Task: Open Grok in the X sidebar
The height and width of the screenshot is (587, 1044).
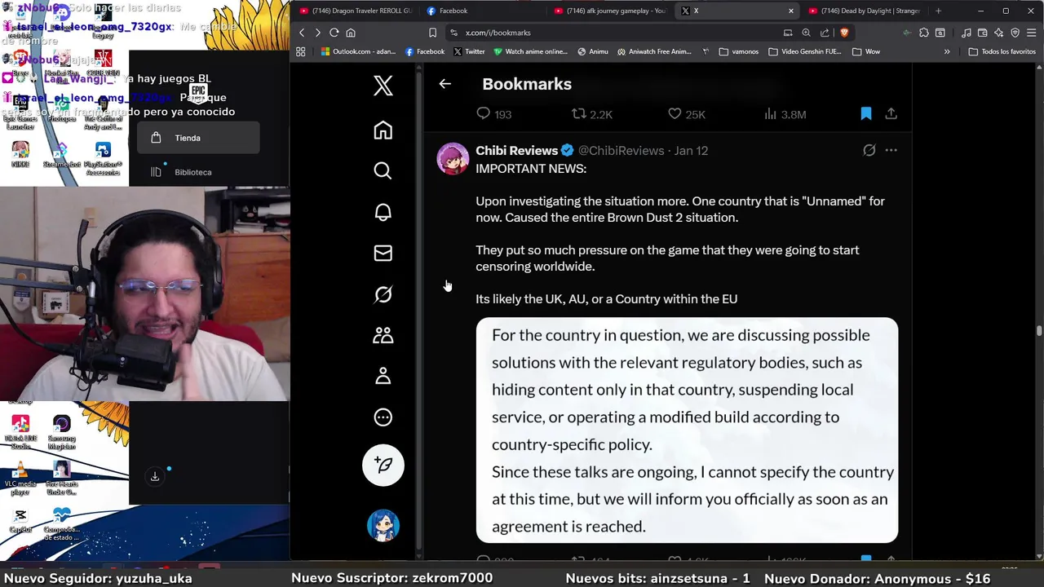Action: [383, 294]
